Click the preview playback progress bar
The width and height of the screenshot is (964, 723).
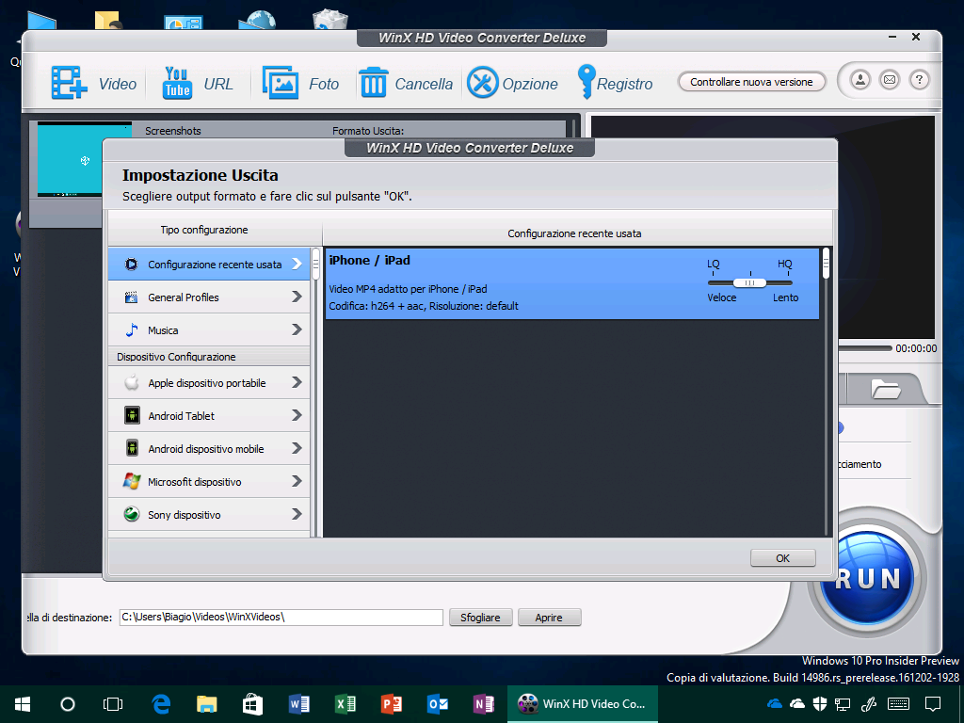[864, 348]
